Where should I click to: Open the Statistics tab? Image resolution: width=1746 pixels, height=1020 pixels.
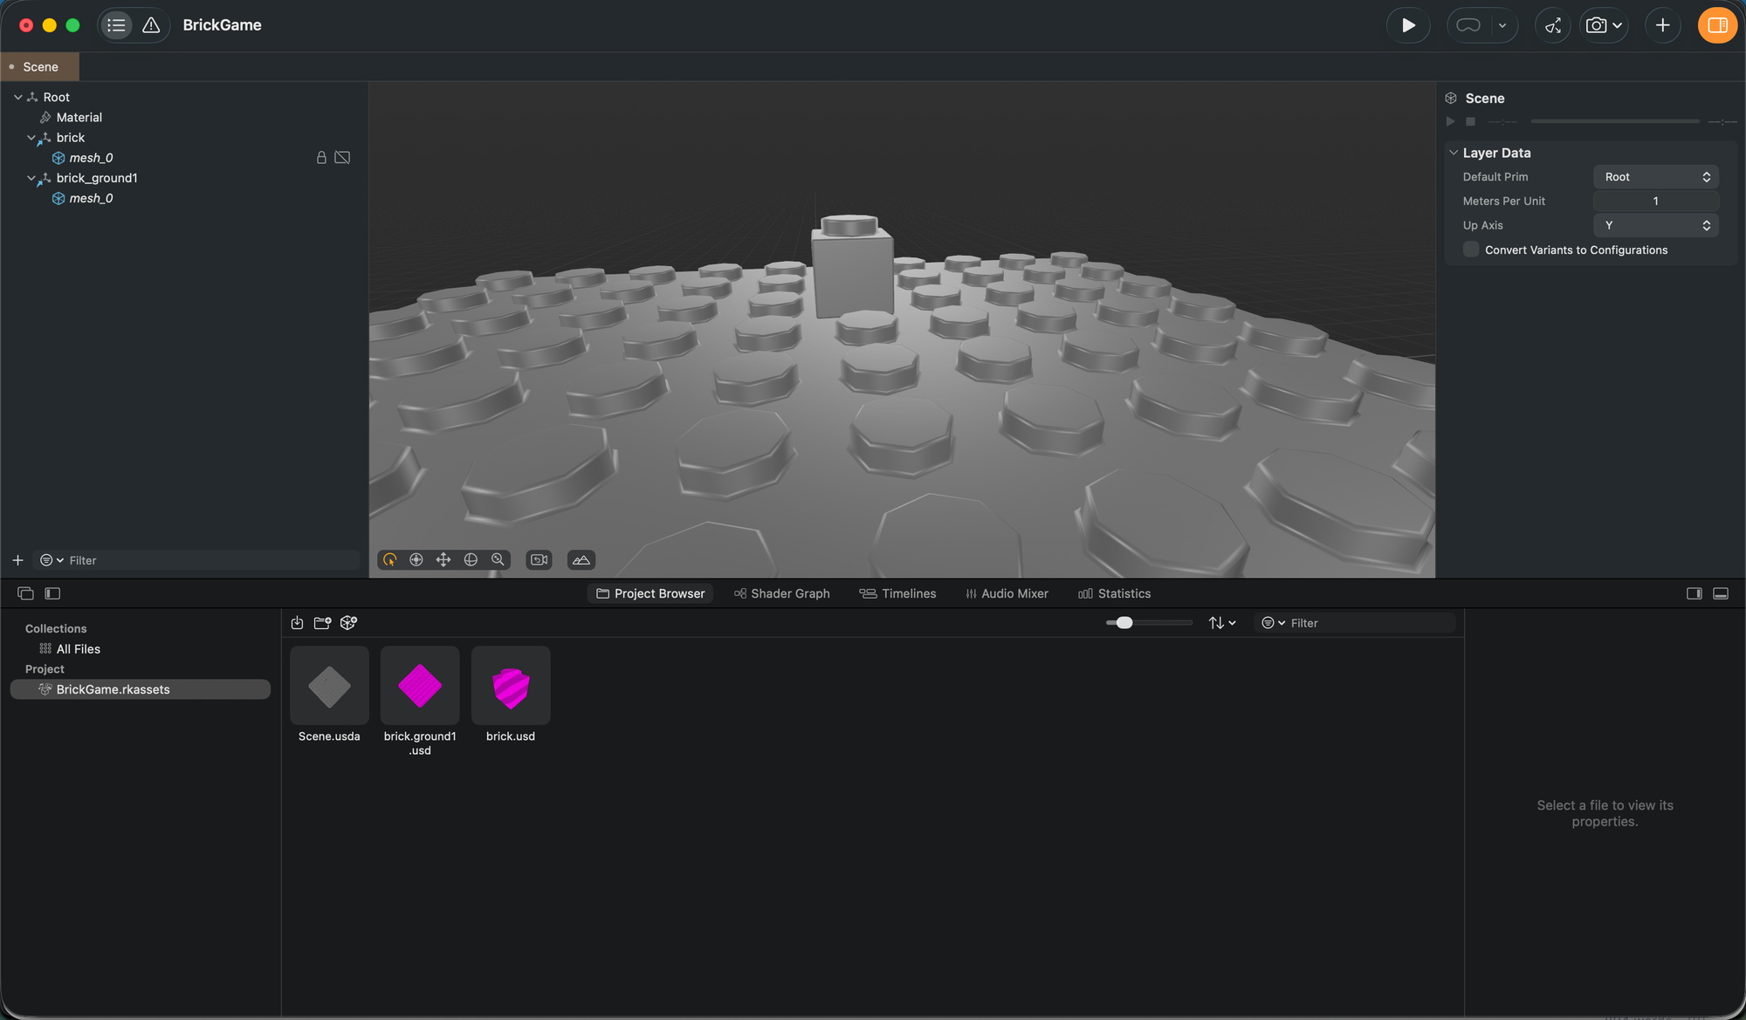pos(1115,593)
